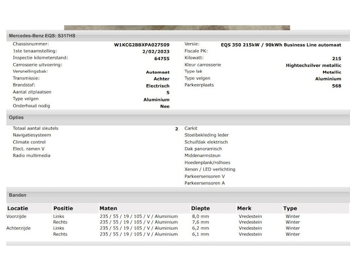361x271 pixels.
Task: Click the Hightechzilver metallic body colour value
Action: [x=313, y=65]
